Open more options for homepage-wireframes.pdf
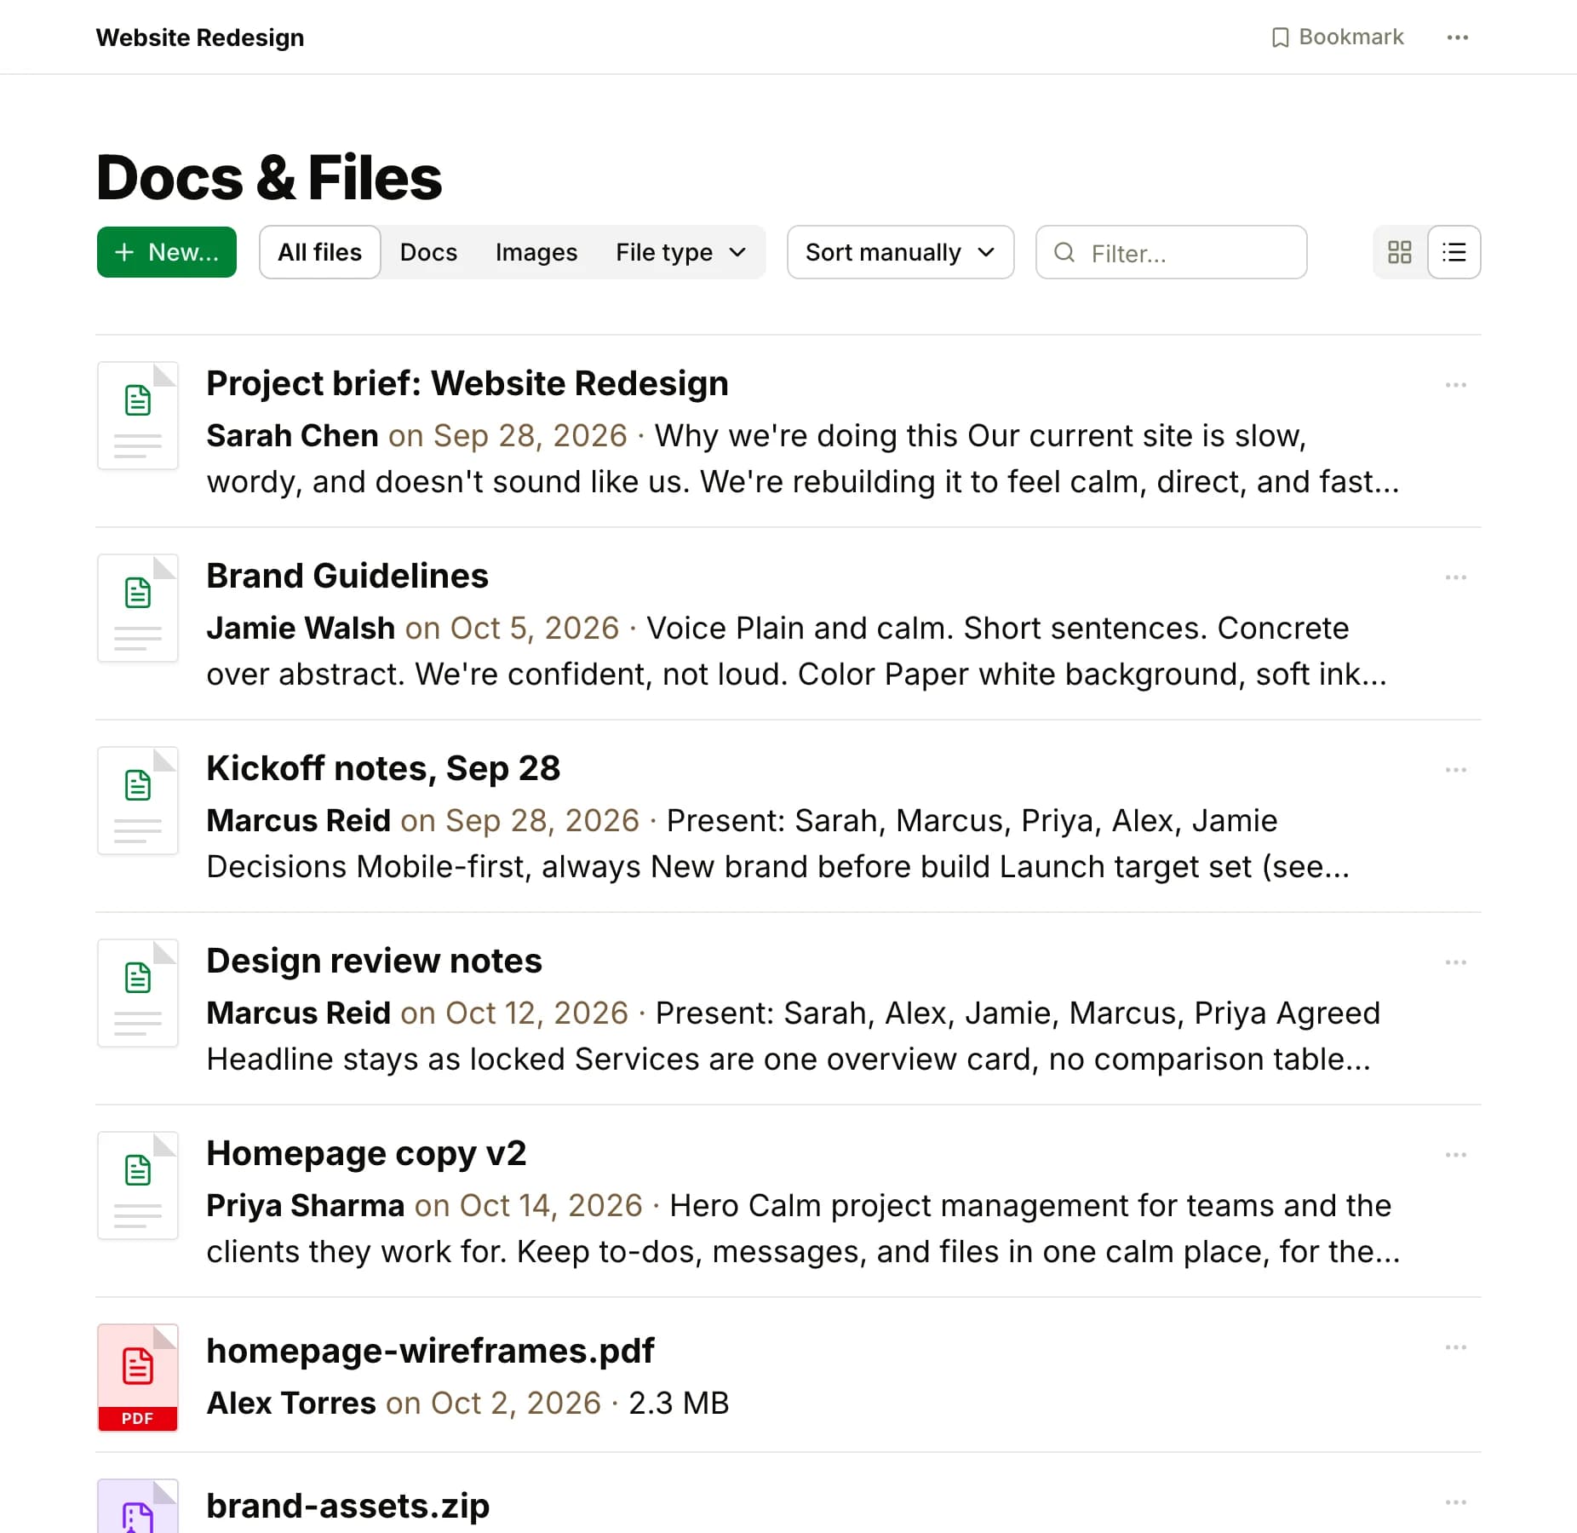This screenshot has height=1533, width=1577. pos(1456,1347)
